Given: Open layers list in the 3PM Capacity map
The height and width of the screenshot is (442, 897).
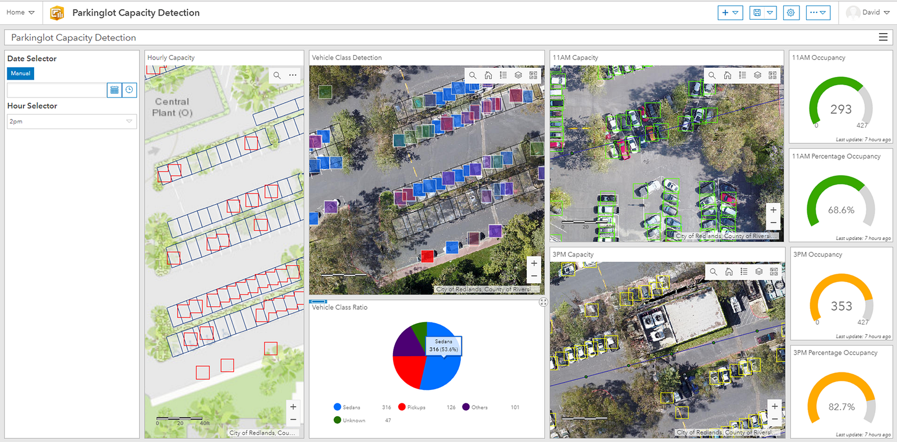Looking at the screenshot, I should pos(759,271).
